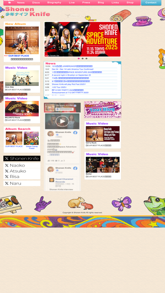Open the 8/23 SPACE ADVENTURE 2025 news
Screen dimensions: 165x293
(77, 72)
